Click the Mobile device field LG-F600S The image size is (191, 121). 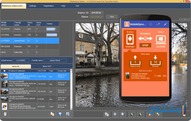click(x=21, y=60)
